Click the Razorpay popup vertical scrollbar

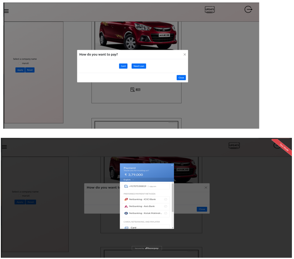(173, 198)
